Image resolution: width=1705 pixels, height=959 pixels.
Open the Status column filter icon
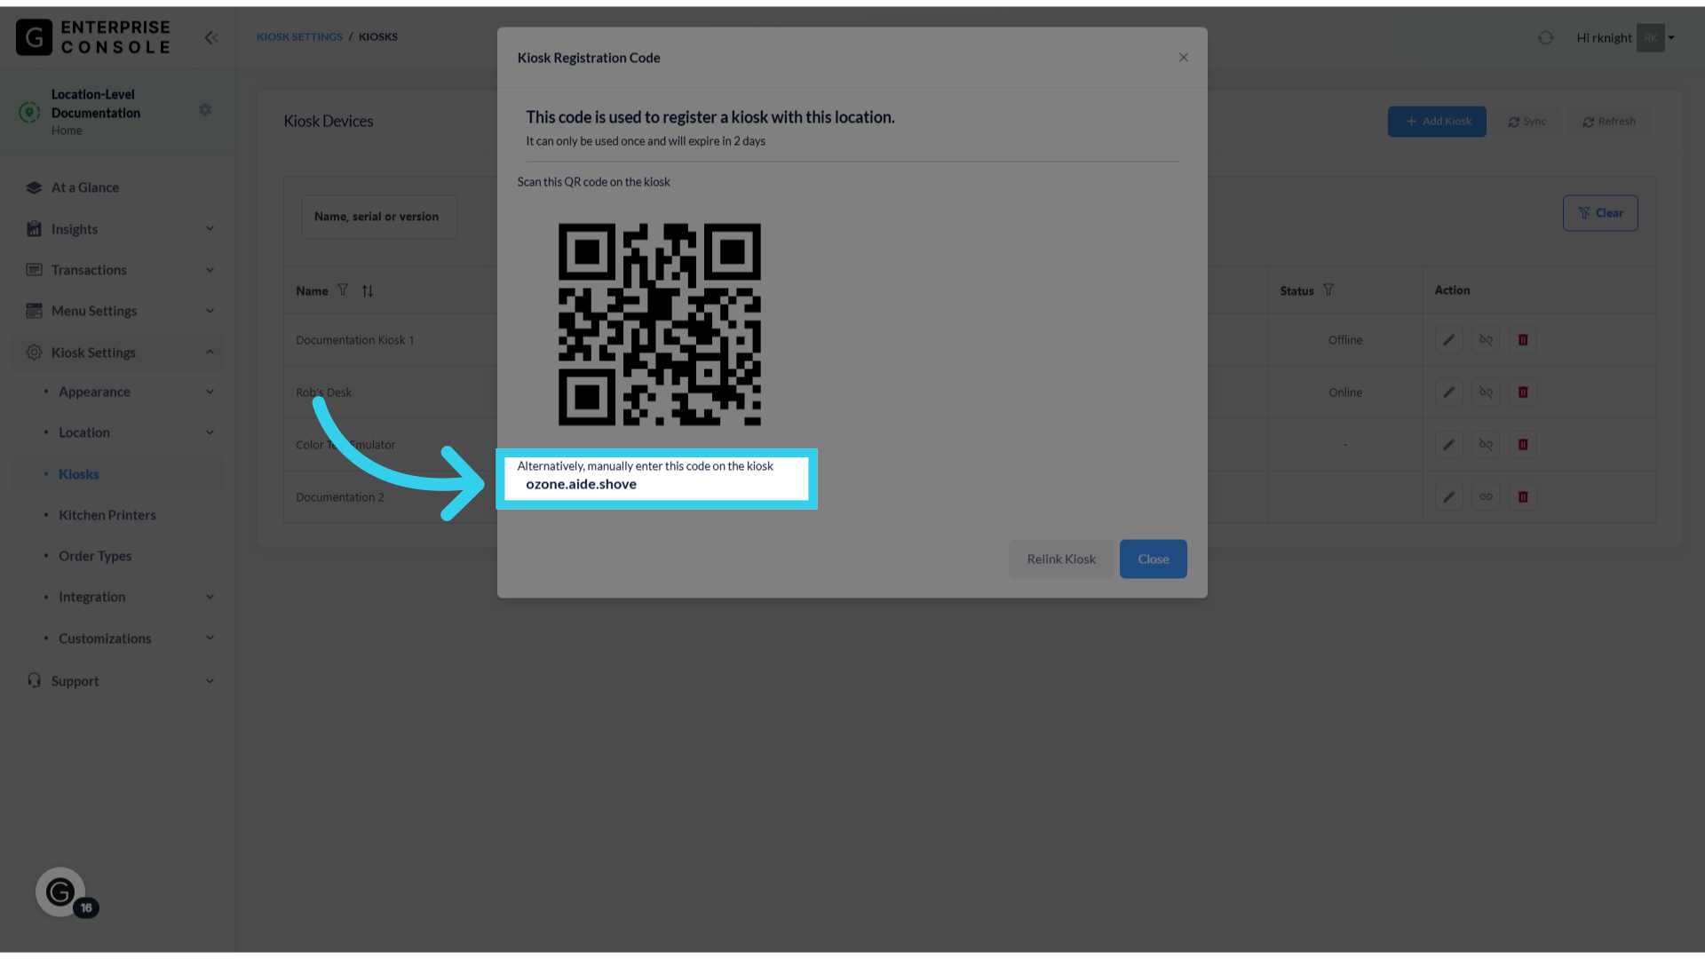[1328, 289]
